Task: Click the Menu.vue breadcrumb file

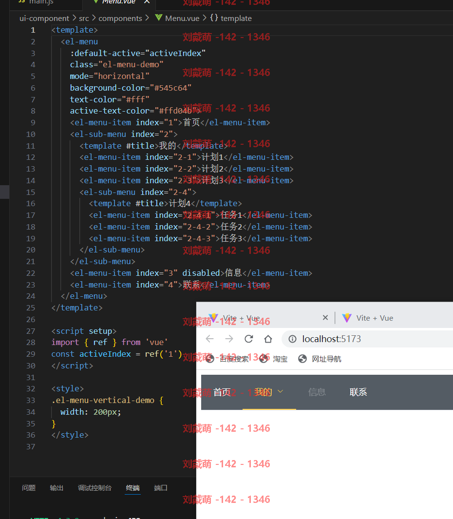Action: click(x=182, y=19)
